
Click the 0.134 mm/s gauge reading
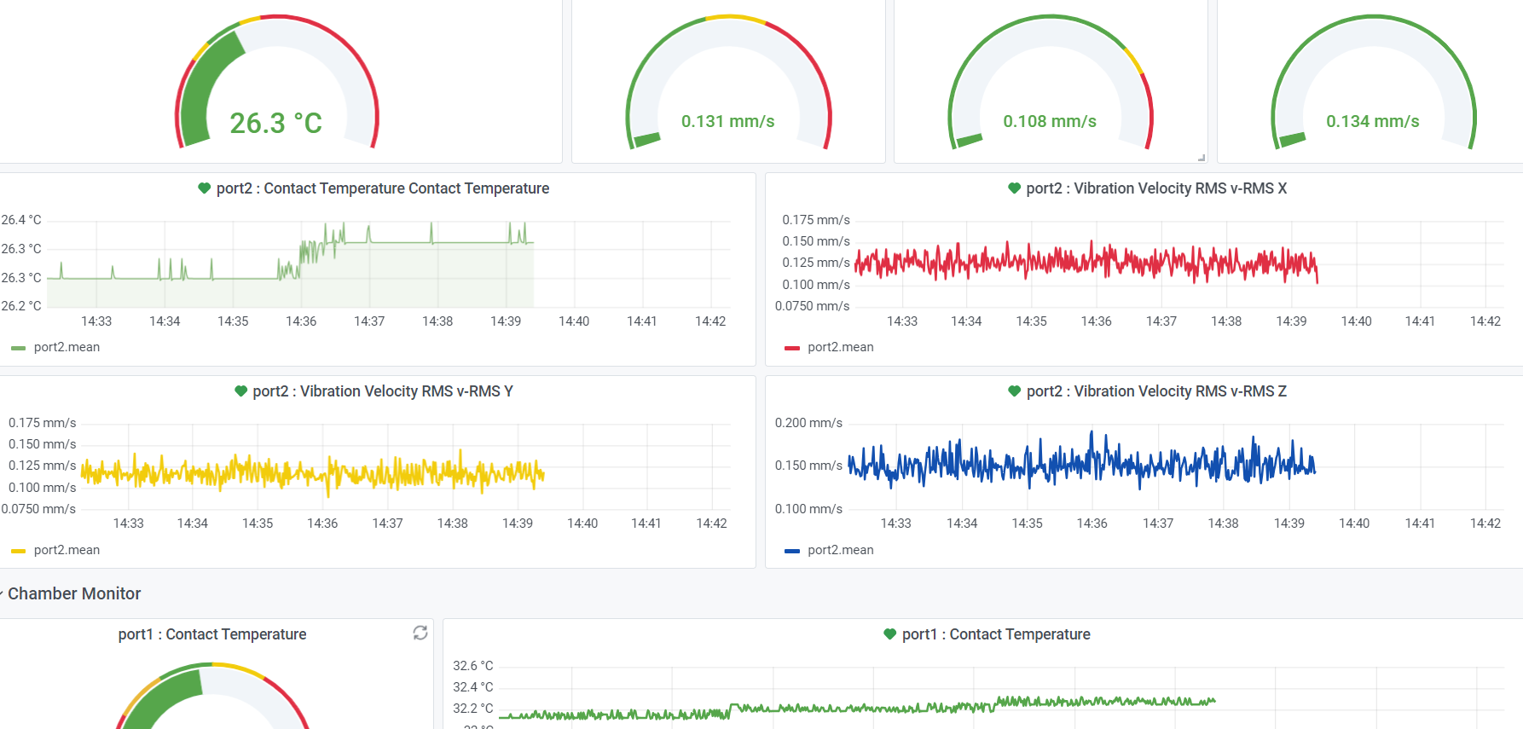point(1372,122)
